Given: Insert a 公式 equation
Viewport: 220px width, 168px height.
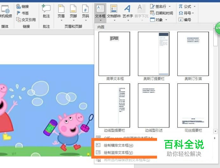Looking at the screenshot, I should click(x=185, y=6).
